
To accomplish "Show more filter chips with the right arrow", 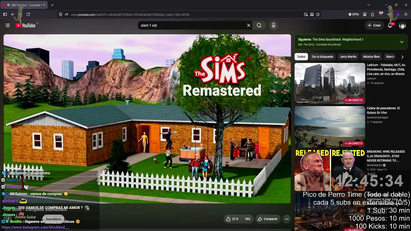I will [x=402, y=57].
